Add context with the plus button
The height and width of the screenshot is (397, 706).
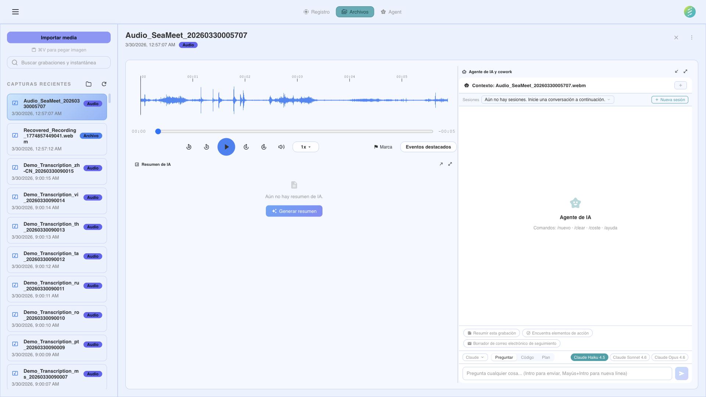[680, 85]
